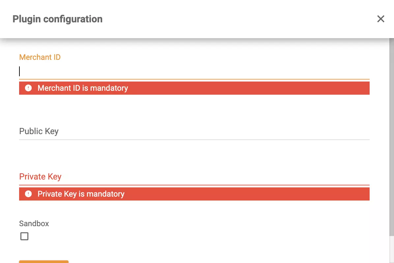Image resolution: width=394 pixels, height=263 pixels.
Task: Click the Plugin configuration title
Action: pos(57,19)
